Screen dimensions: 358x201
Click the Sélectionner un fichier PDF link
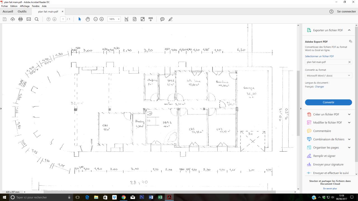[x=319, y=56]
